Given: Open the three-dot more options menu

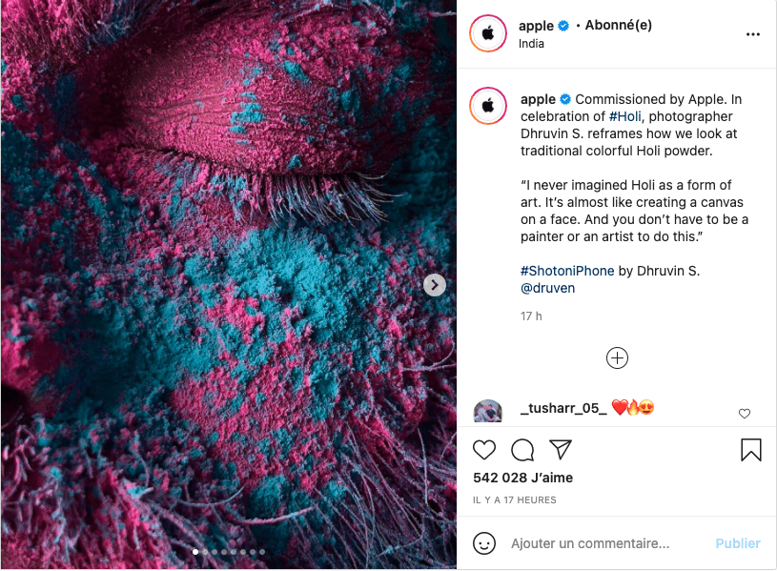Looking at the screenshot, I should pos(753,34).
